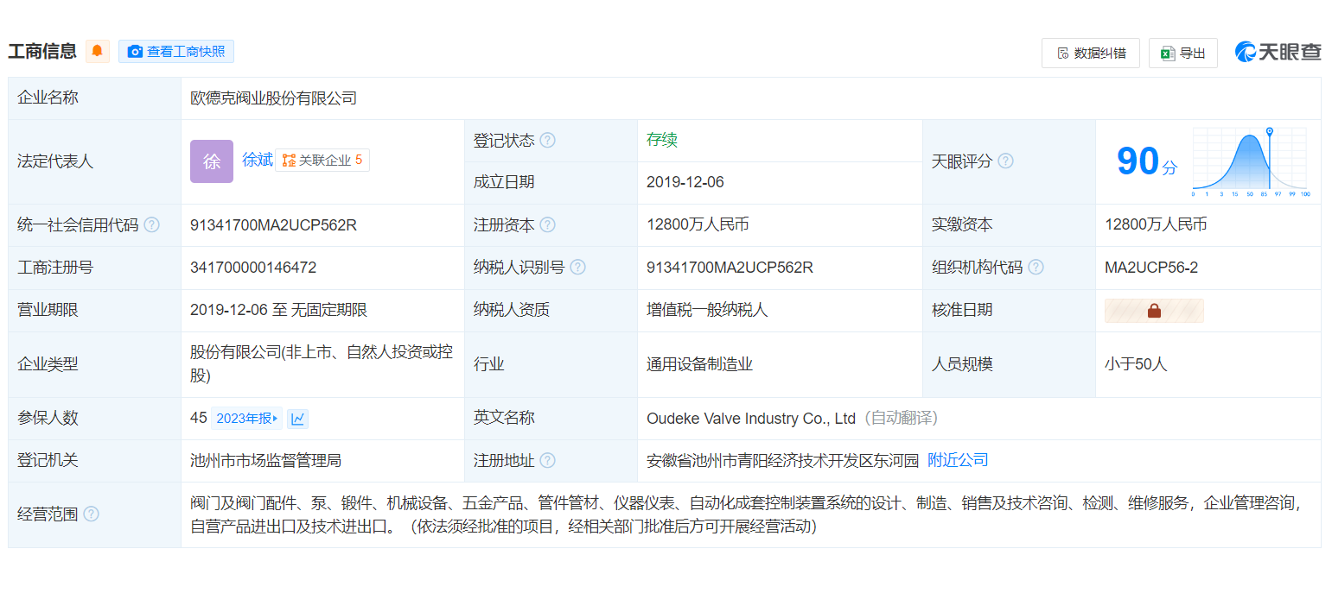Click the 注册资本 value 12800万人民币

point(698,224)
